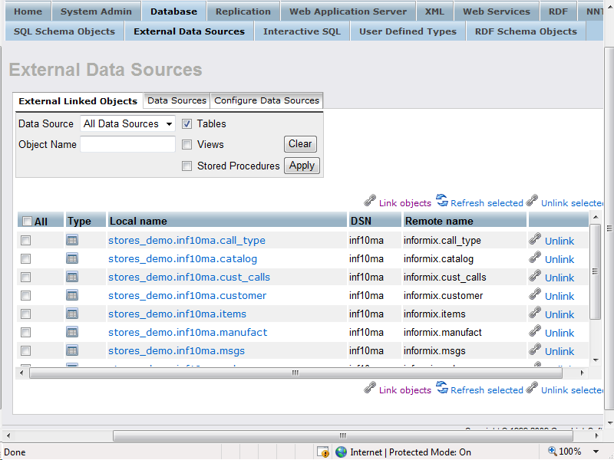Switch to the Configure Data Sources tab
Screen dimensions: 614x460
(x=266, y=100)
